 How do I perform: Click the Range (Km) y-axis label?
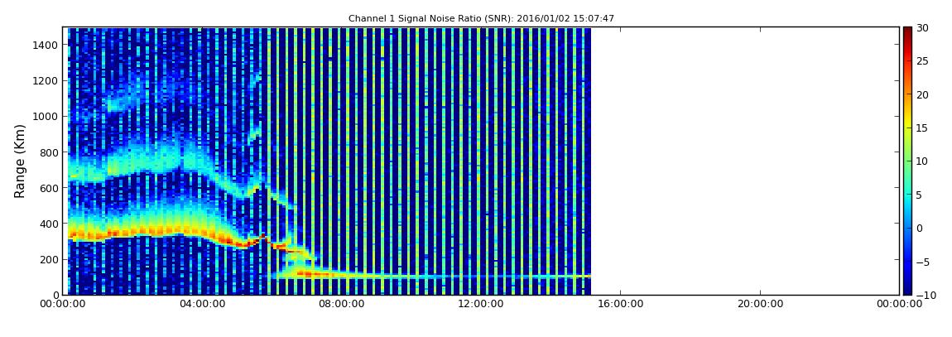pyautogui.click(x=20, y=161)
